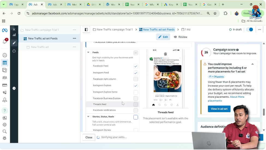Viewport: 266px width, 150px height.
Task: Open the notifications bell icon
Action: pyautogui.click(x=5, y=41)
